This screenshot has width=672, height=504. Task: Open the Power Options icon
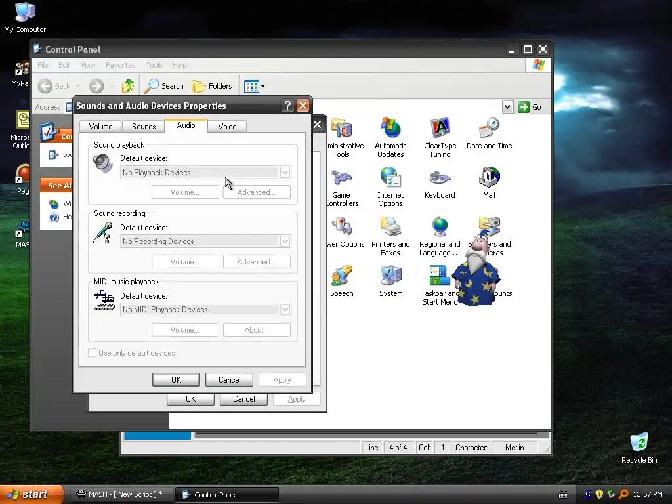point(345,232)
